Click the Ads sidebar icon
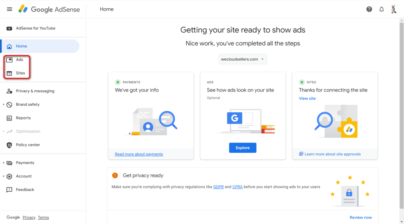404x224 pixels. [9, 60]
